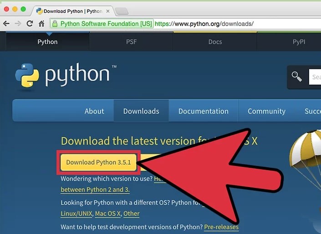Click the green padlock security icon
Viewport: 321px width, 234px height.
55,24
